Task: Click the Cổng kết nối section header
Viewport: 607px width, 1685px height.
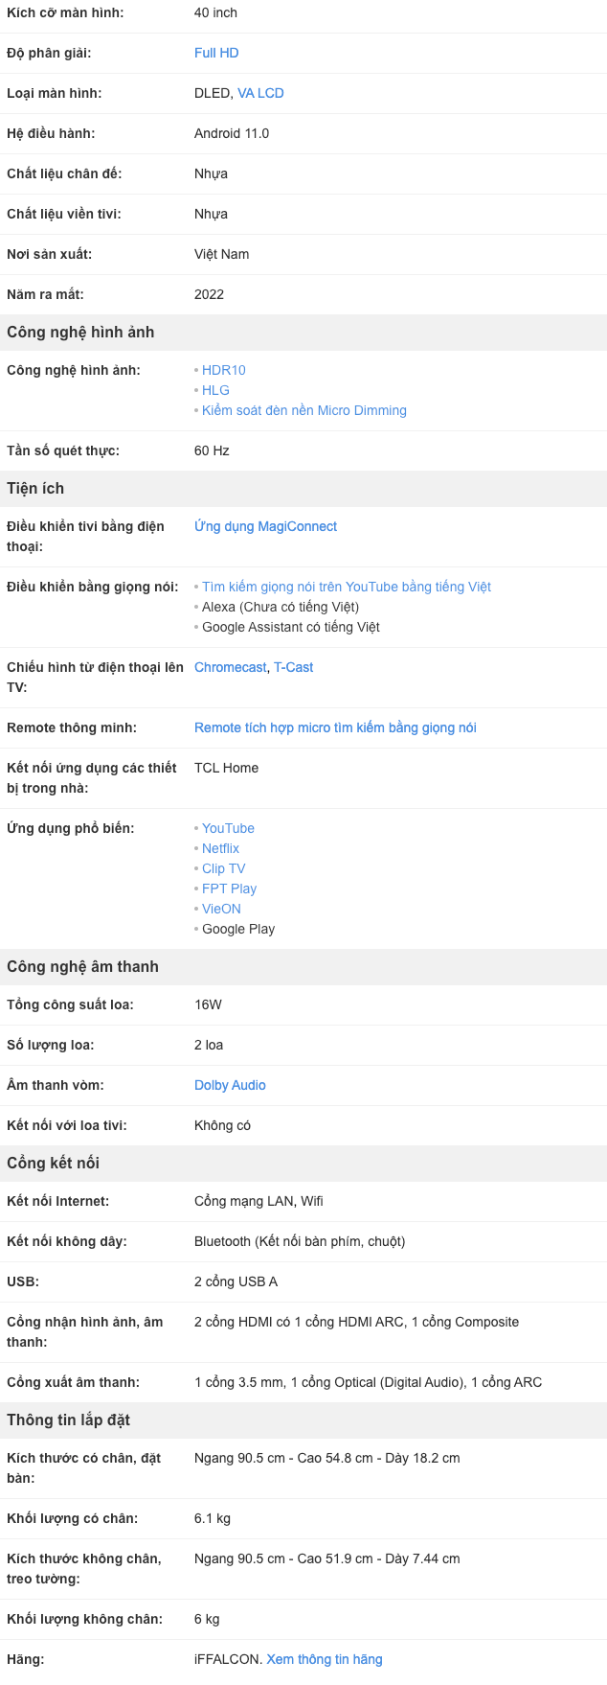Action: tap(53, 1163)
